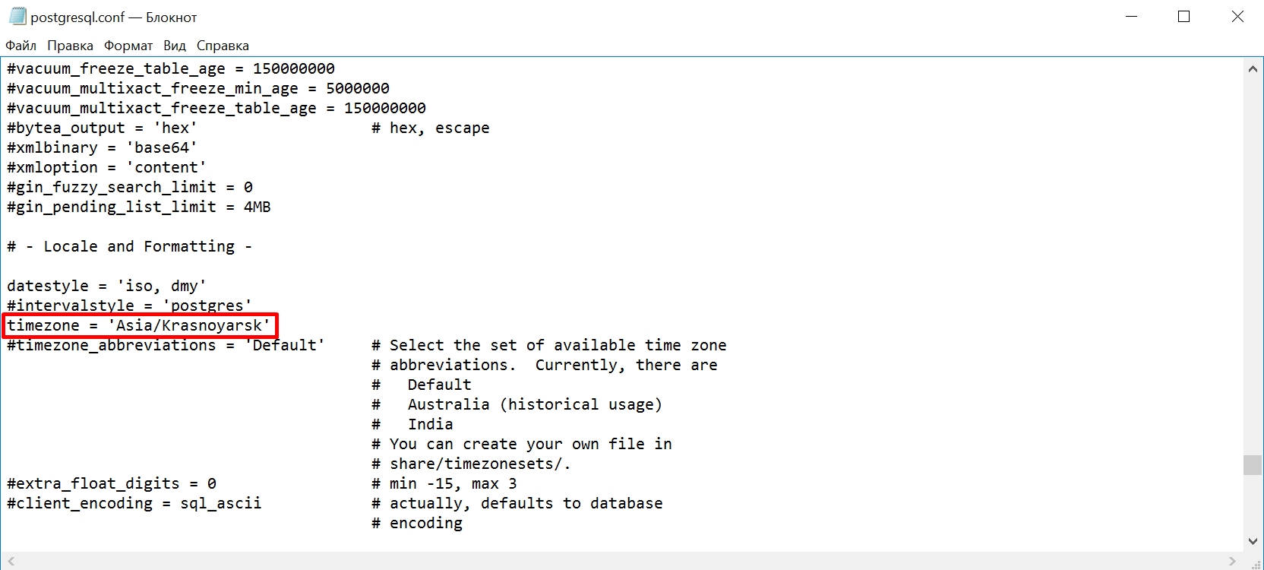This screenshot has height=570, width=1264.
Task: Click the '# encoding' comment line
Action: click(x=417, y=523)
